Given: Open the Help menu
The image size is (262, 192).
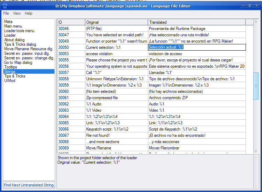Looking at the screenshot, I should click(28, 13).
